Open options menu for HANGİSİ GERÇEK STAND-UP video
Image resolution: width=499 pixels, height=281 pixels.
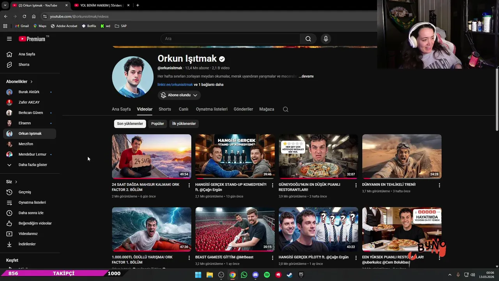273,185
